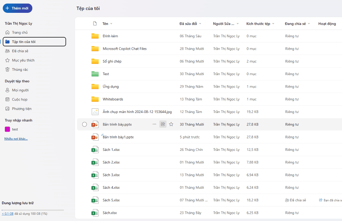Click the shared activity icon on the Sách 5.xlsx row
Viewport: 342px width, 221px height.
(x=321, y=200)
